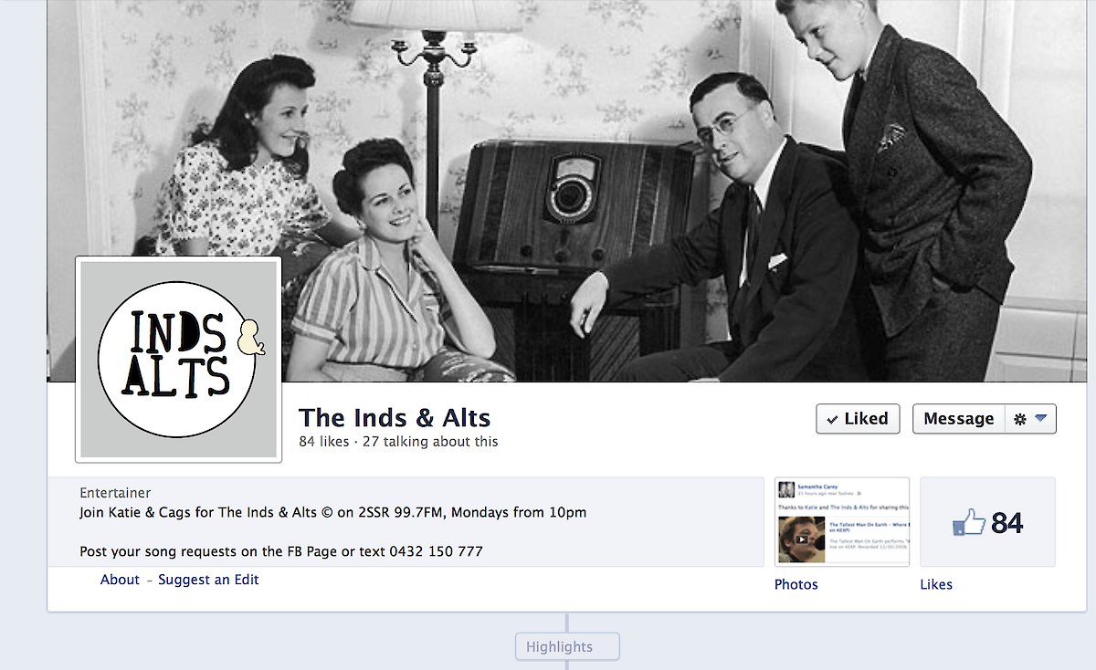Open the Photos thumbnail preview

click(842, 522)
